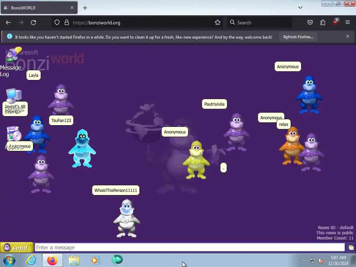Click the send button
The image size is (356, 267).
point(17,248)
